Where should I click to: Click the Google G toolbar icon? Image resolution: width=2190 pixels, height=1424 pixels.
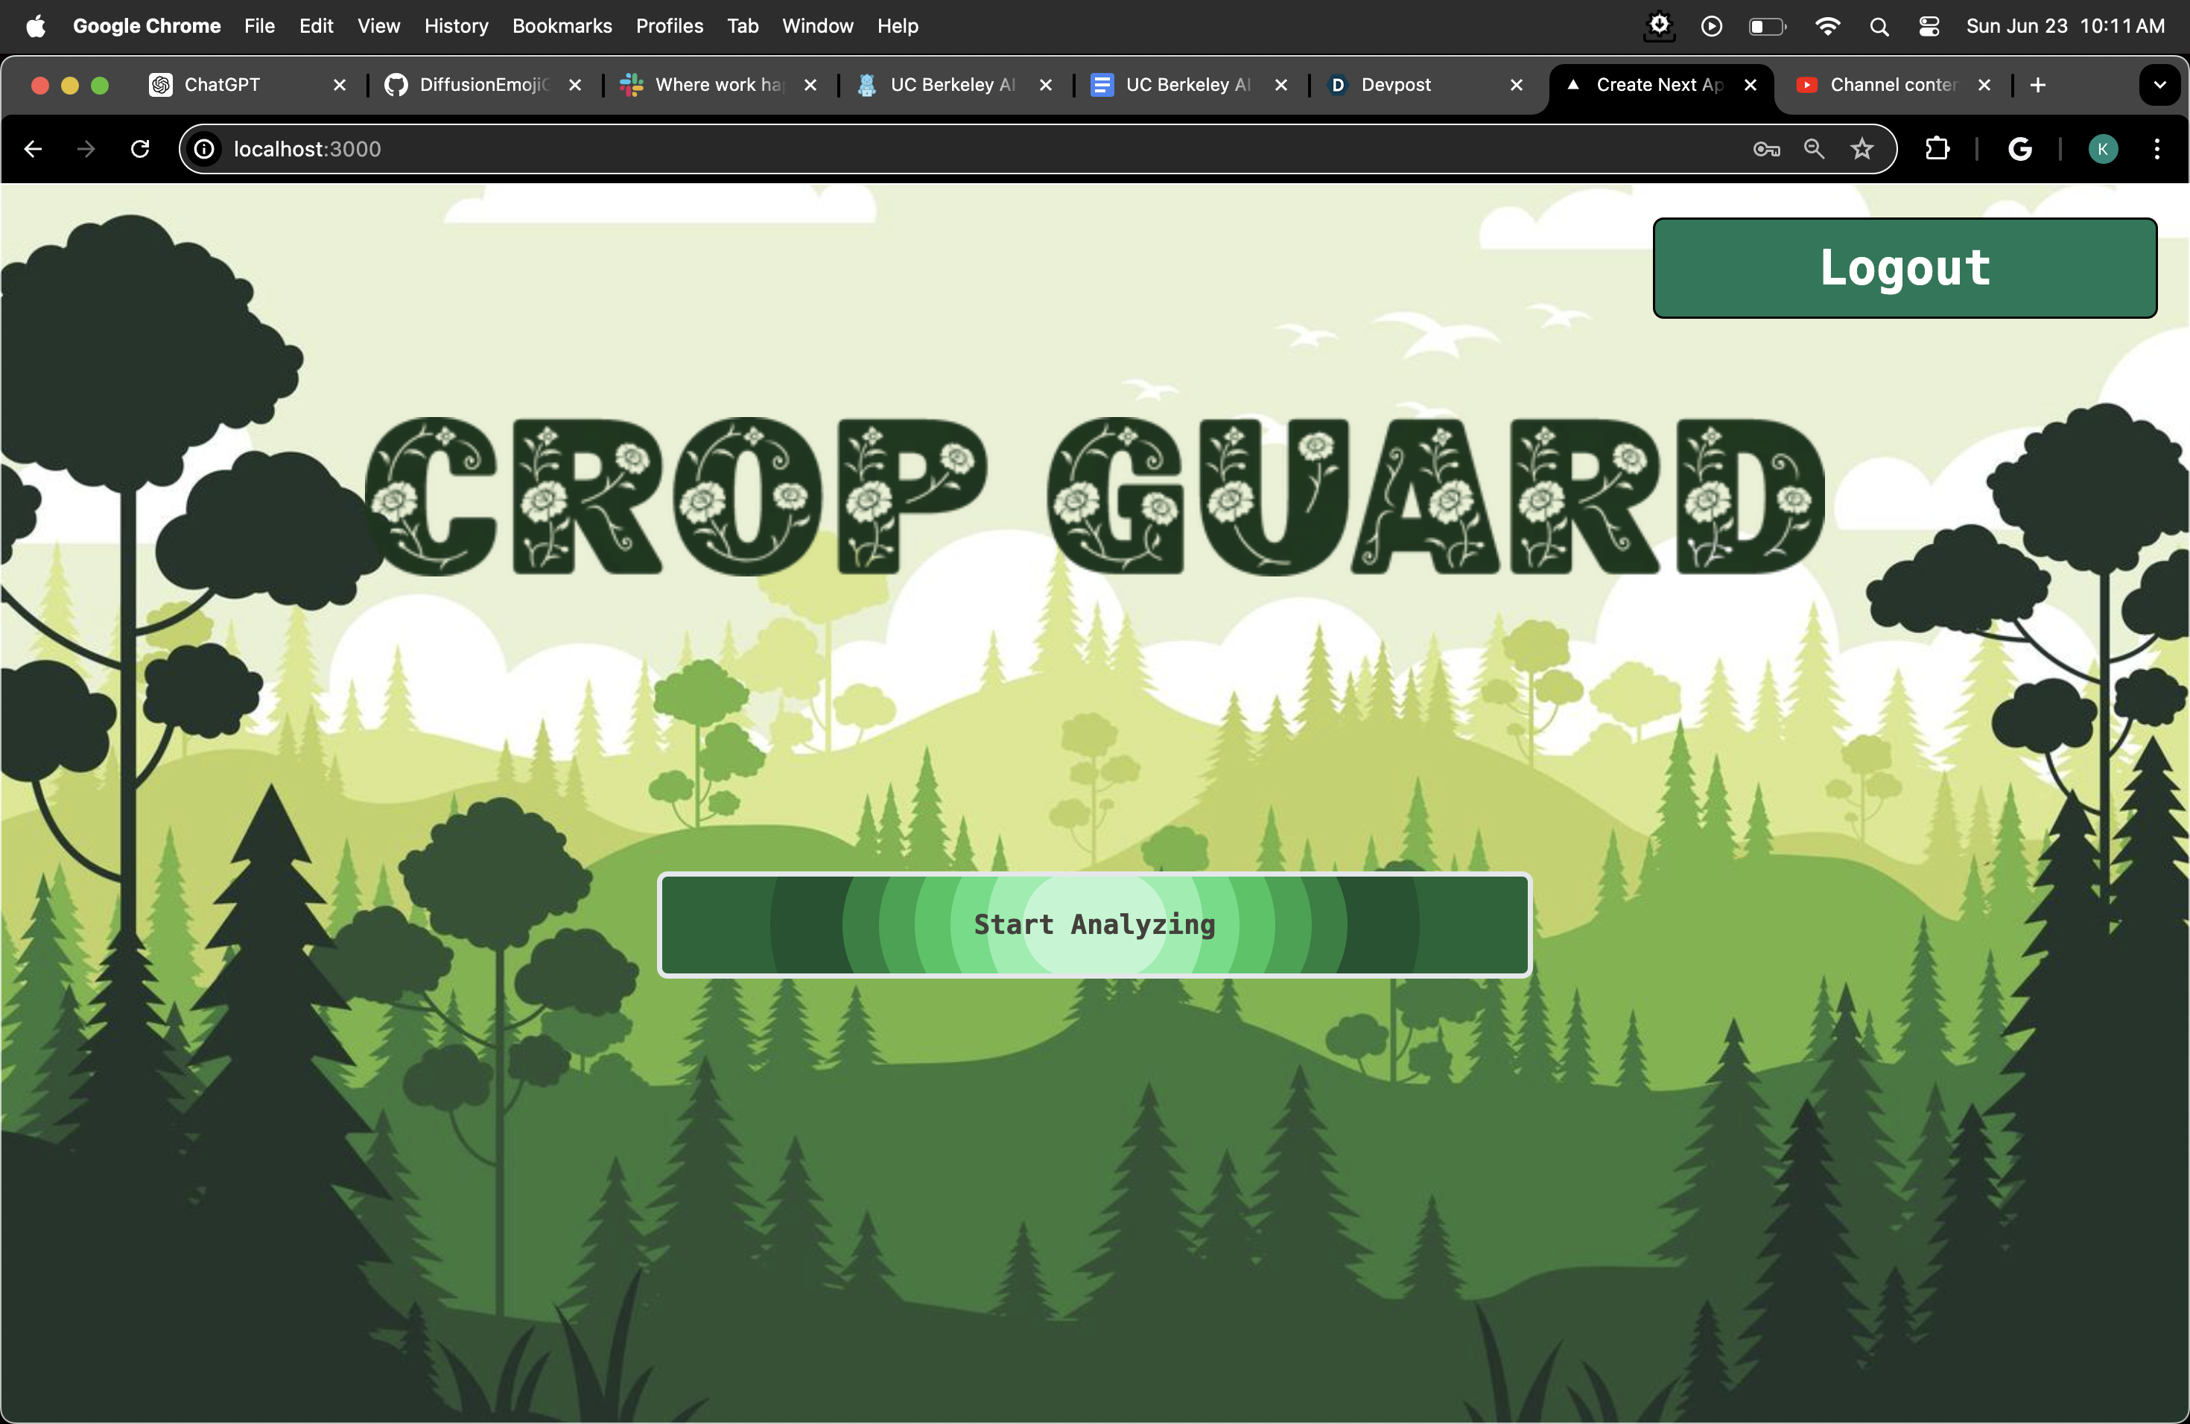coord(2019,149)
